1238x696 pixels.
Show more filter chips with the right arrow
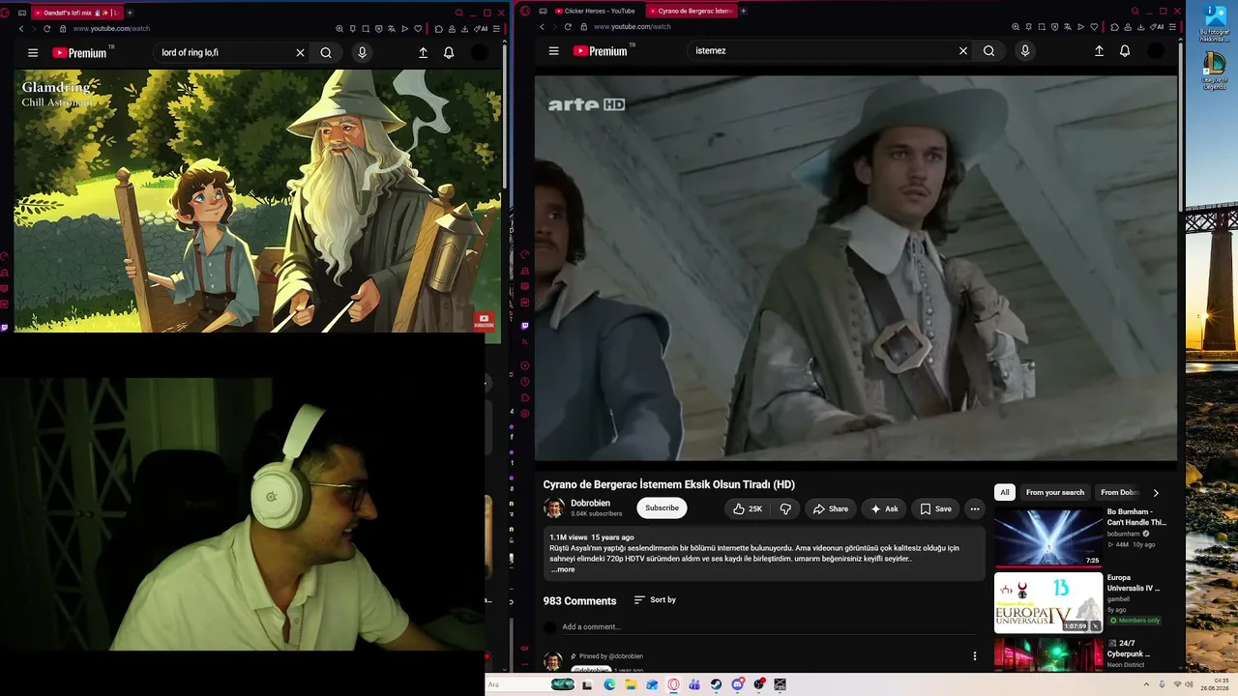pos(1156,493)
